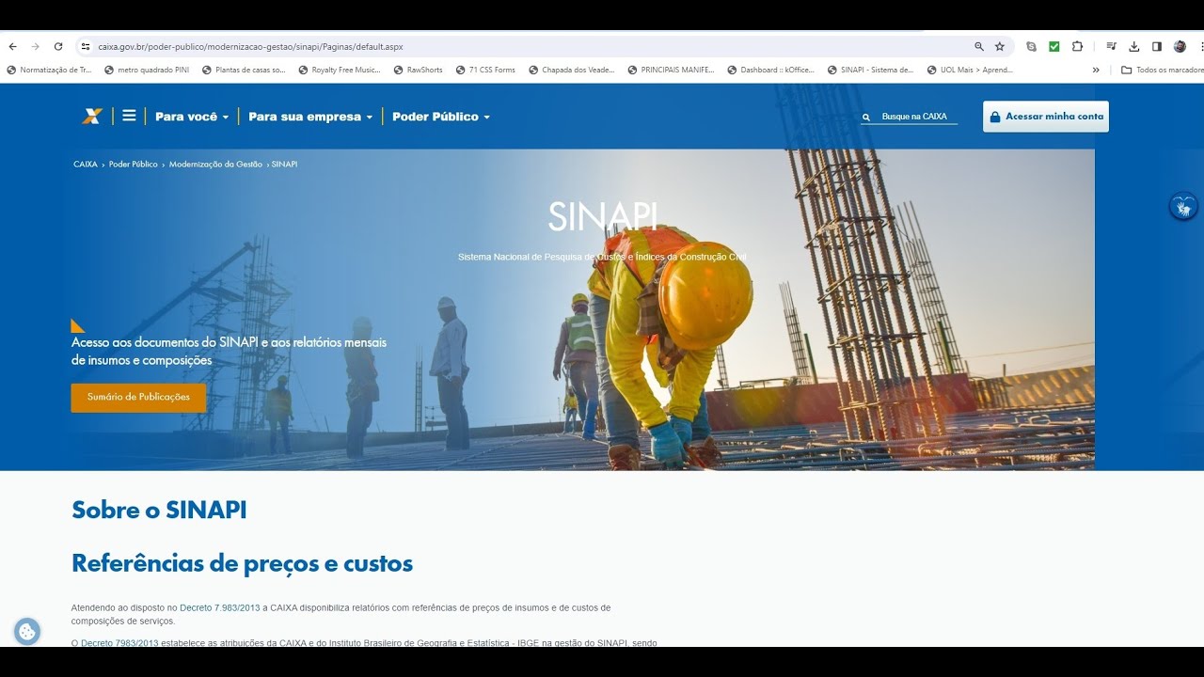Open the Normatização de Tr... bookmark
1204x677 pixels.
tap(49, 70)
